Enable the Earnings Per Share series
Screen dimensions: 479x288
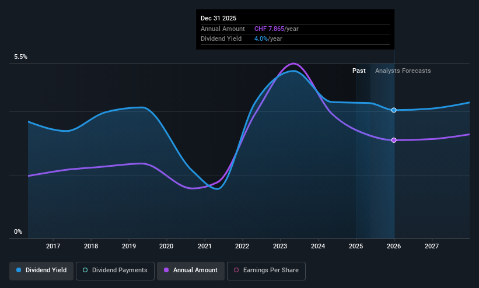266,271
